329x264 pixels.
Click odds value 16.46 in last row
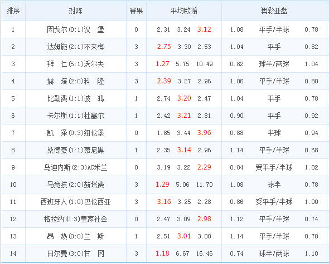[x=204, y=253]
